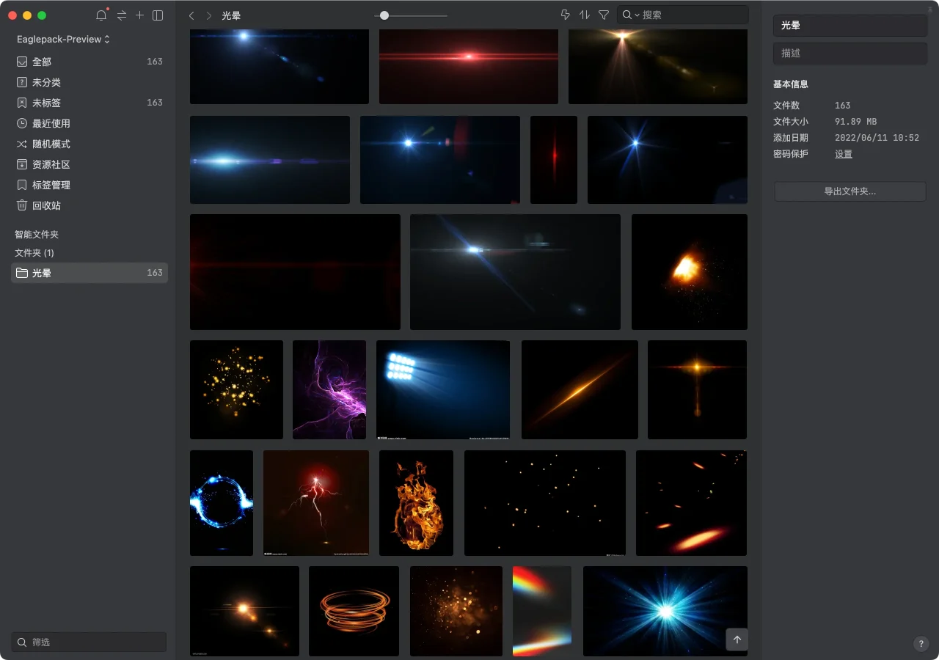Open the notifications bell icon
Image resolution: width=939 pixels, height=660 pixels.
(101, 15)
